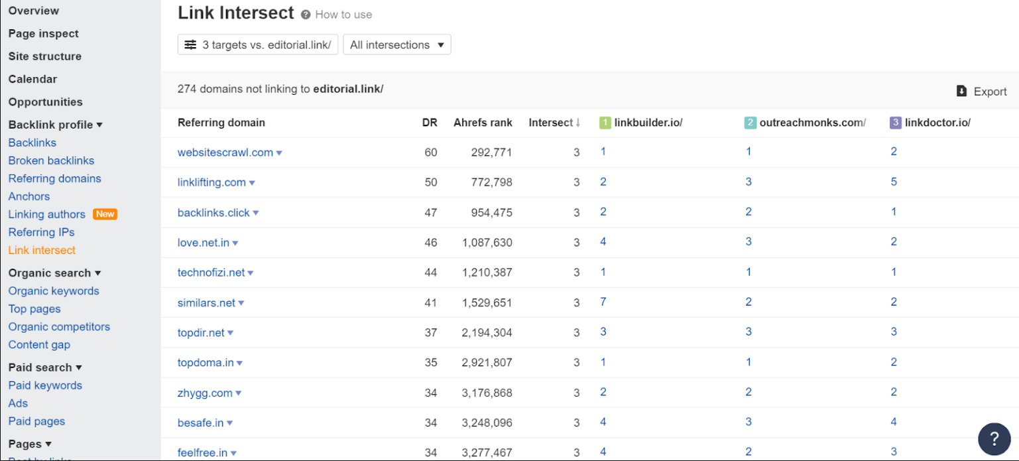Click linkbuilder.io count 7 for similars.net

coord(603,302)
